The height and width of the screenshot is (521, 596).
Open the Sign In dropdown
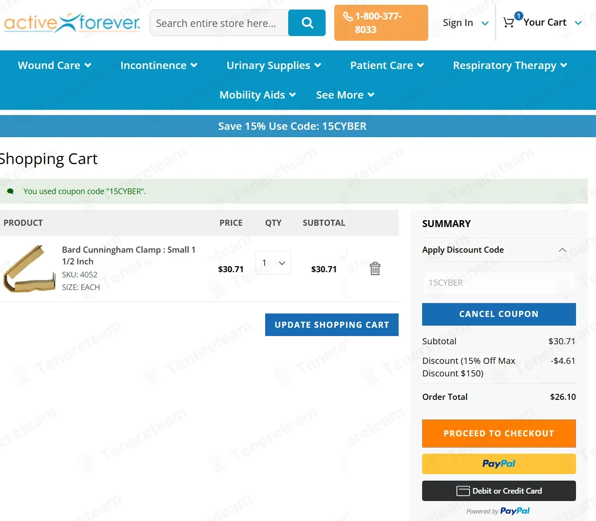(x=466, y=23)
